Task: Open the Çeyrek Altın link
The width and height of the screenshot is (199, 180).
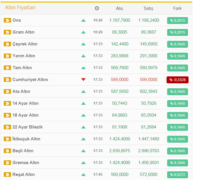Action: [x=25, y=44]
